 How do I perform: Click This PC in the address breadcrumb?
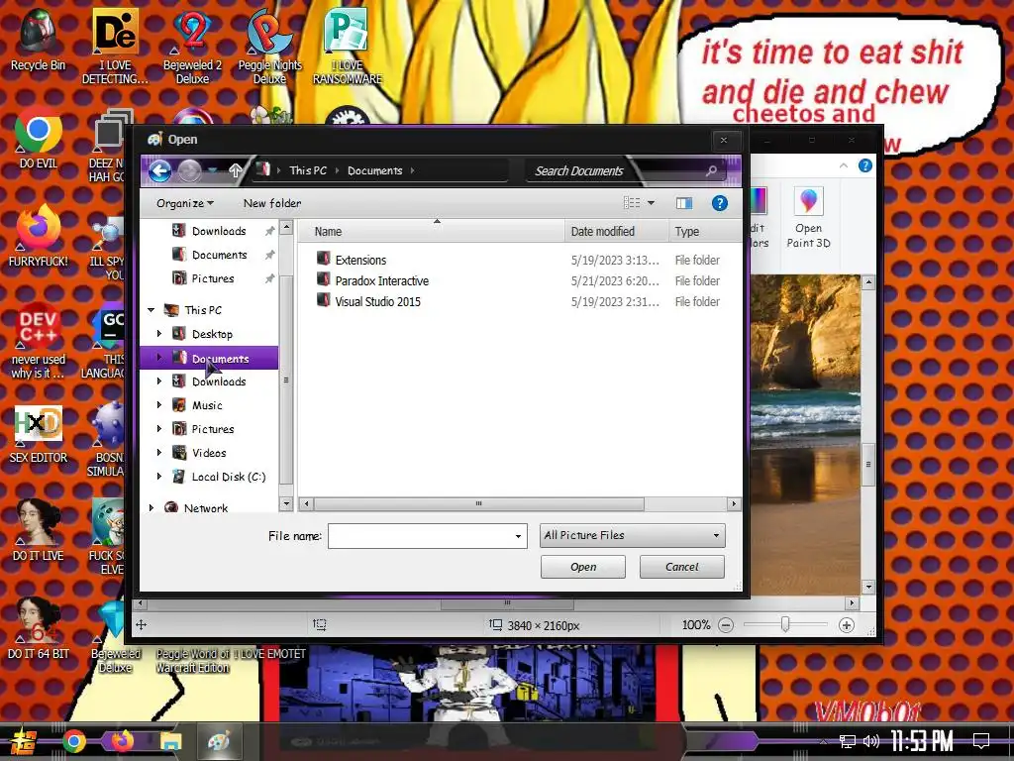pyautogui.click(x=308, y=170)
